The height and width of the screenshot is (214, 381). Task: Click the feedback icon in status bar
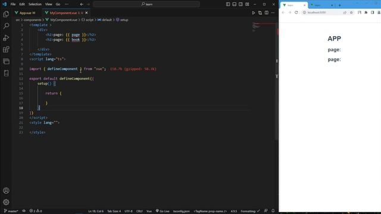coord(266,211)
